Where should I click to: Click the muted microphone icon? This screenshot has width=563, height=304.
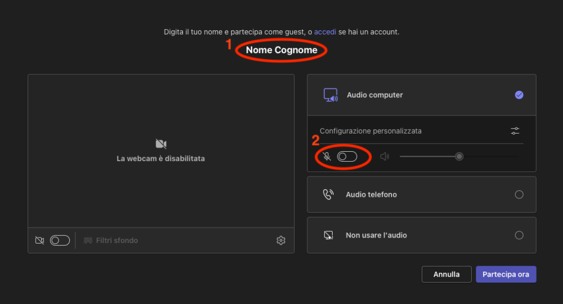click(x=327, y=157)
